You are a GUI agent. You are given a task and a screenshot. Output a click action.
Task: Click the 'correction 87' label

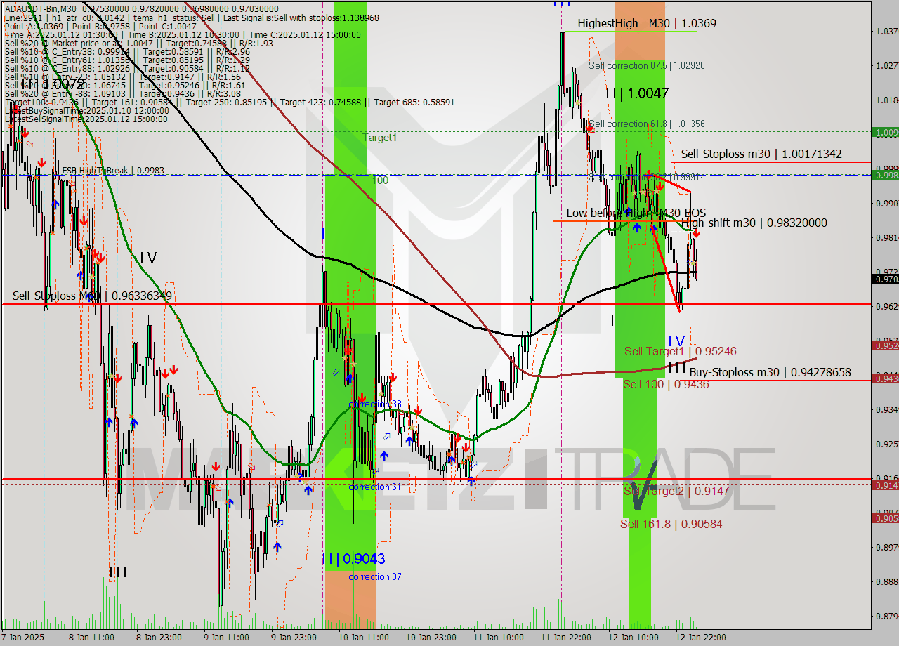click(x=375, y=576)
